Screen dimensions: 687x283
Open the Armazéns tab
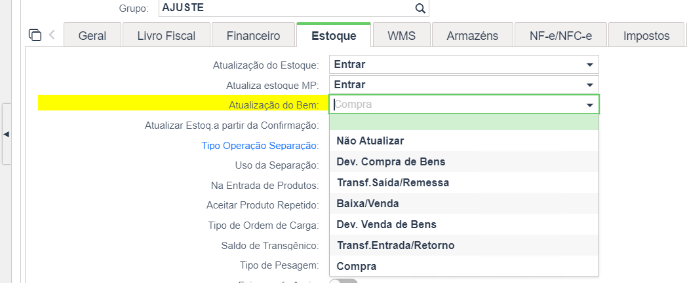[472, 35]
